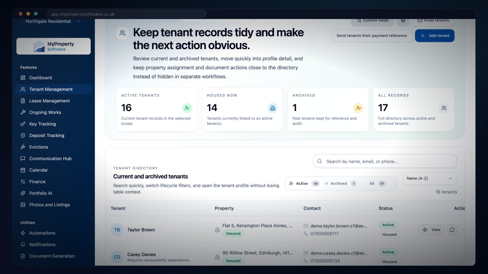Click the Communication Hub chat icon
Screen dimensions: 488x274
23,159
